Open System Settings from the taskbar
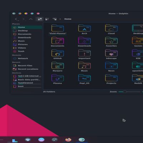143x143 pixels. coord(55,140)
